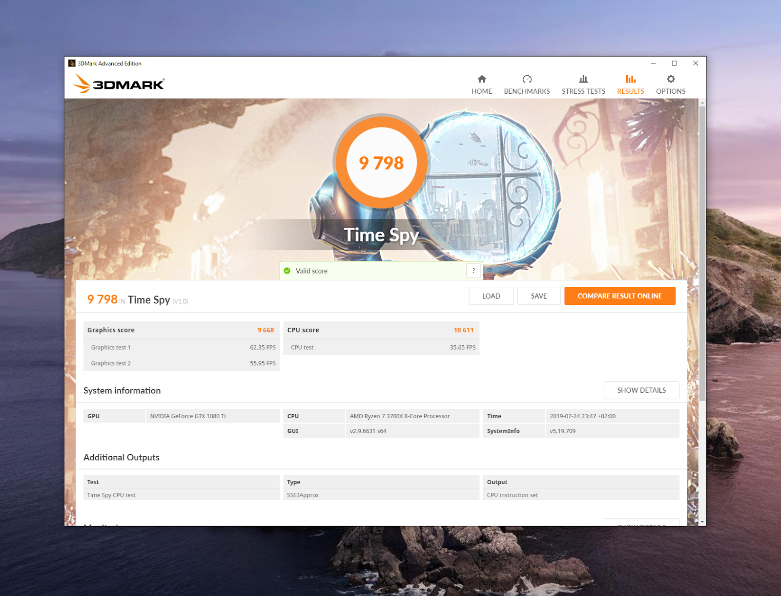The height and width of the screenshot is (596, 781).
Task: Click the Valid score label
Action: click(311, 271)
